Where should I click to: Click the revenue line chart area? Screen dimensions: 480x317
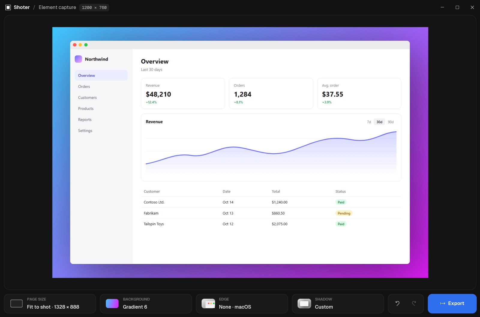pyautogui.click(x=271, y=152)
